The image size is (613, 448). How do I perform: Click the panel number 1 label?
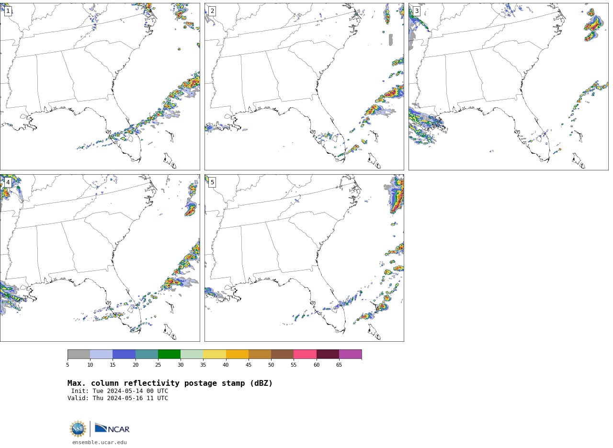tap(8, 11)
